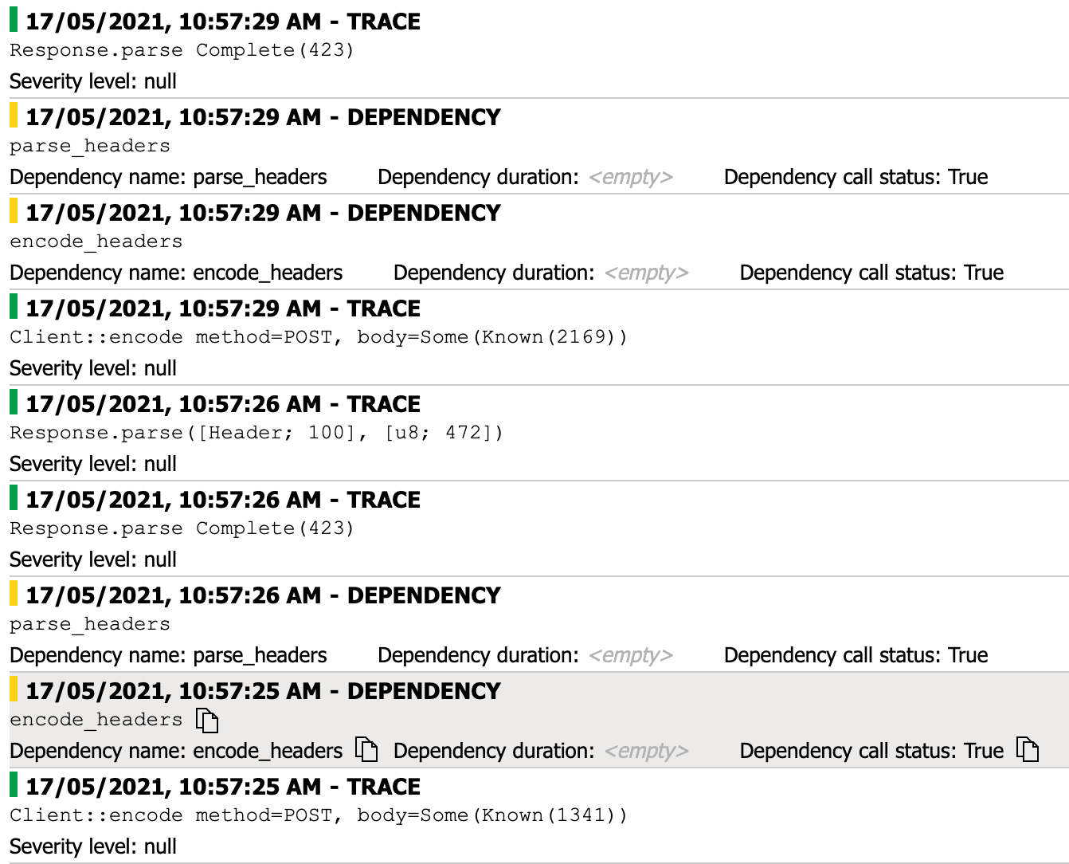Click green severity bar of Client::encode trace at 10:57:29

click(14, 308)
